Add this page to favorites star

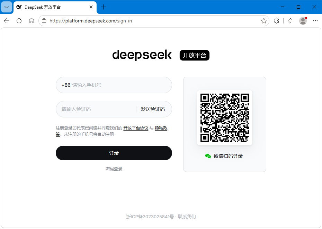point(264,21)
